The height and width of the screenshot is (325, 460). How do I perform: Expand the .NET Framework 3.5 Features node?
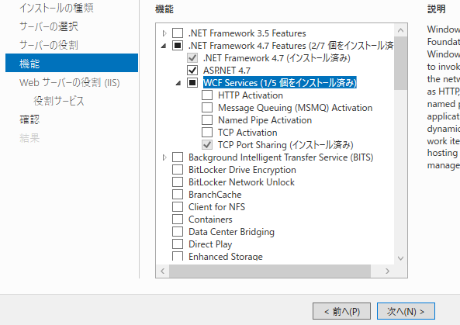click(164, 33)
